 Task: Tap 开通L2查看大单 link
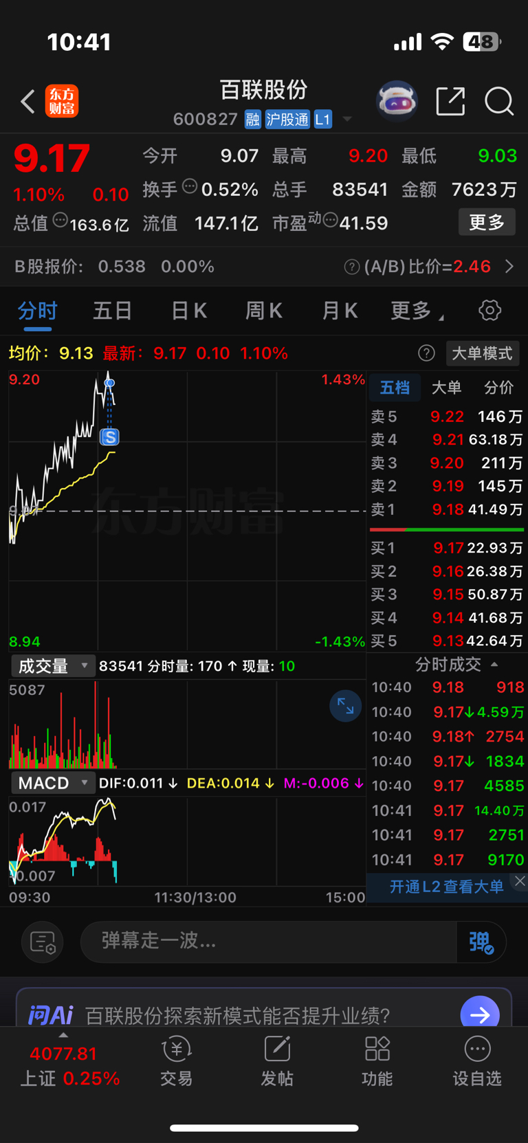446,887
